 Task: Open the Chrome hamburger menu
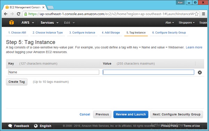(x=203, y=14)
